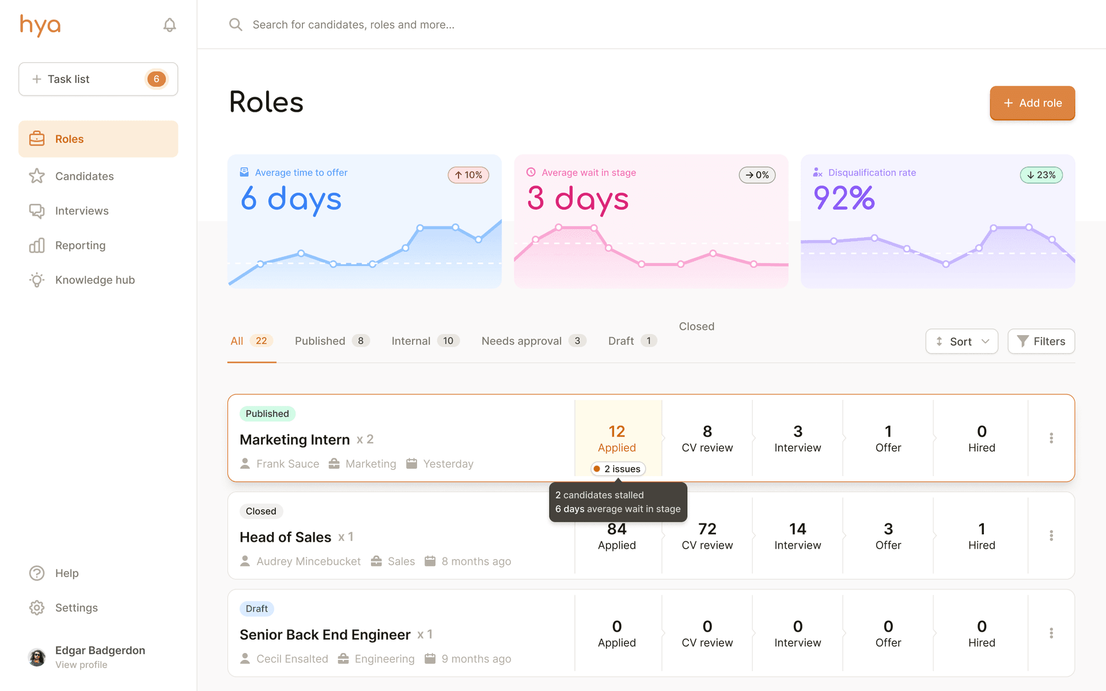This screenshot has height=691, width=1106.
Task: Open the Filters panel
Action: (1041, 341)
